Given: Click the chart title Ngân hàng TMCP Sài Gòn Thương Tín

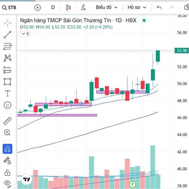Looking at the screenshot, I should [66, 20].
